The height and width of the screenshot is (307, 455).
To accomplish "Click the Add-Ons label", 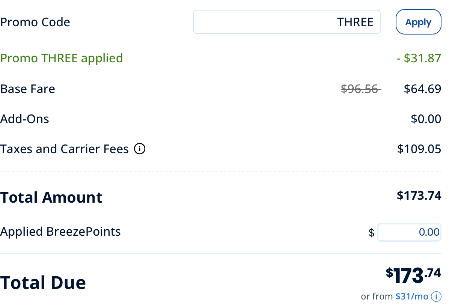I will point(25,119).
